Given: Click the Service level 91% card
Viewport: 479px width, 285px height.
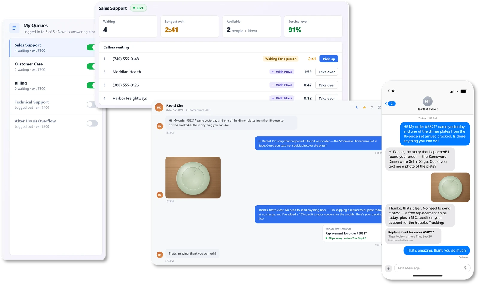Looking at the screenshot, I should [313, 27].
